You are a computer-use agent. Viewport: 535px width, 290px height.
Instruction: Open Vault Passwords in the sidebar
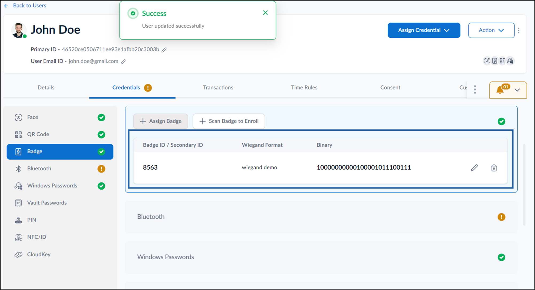[60, 203]
